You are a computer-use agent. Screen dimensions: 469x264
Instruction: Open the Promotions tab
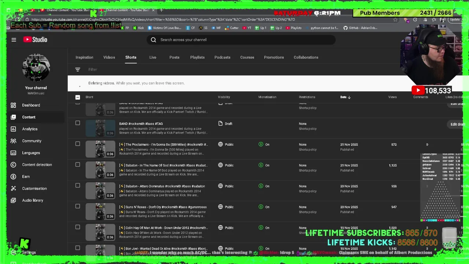pos(274,57)
